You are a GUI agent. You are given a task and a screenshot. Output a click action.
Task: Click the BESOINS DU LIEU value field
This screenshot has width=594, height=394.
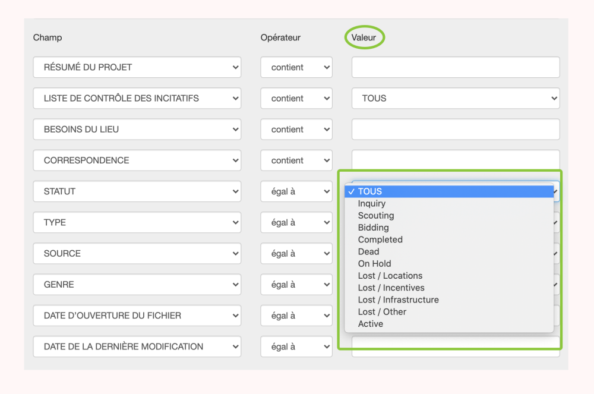(x=455, y=129)
